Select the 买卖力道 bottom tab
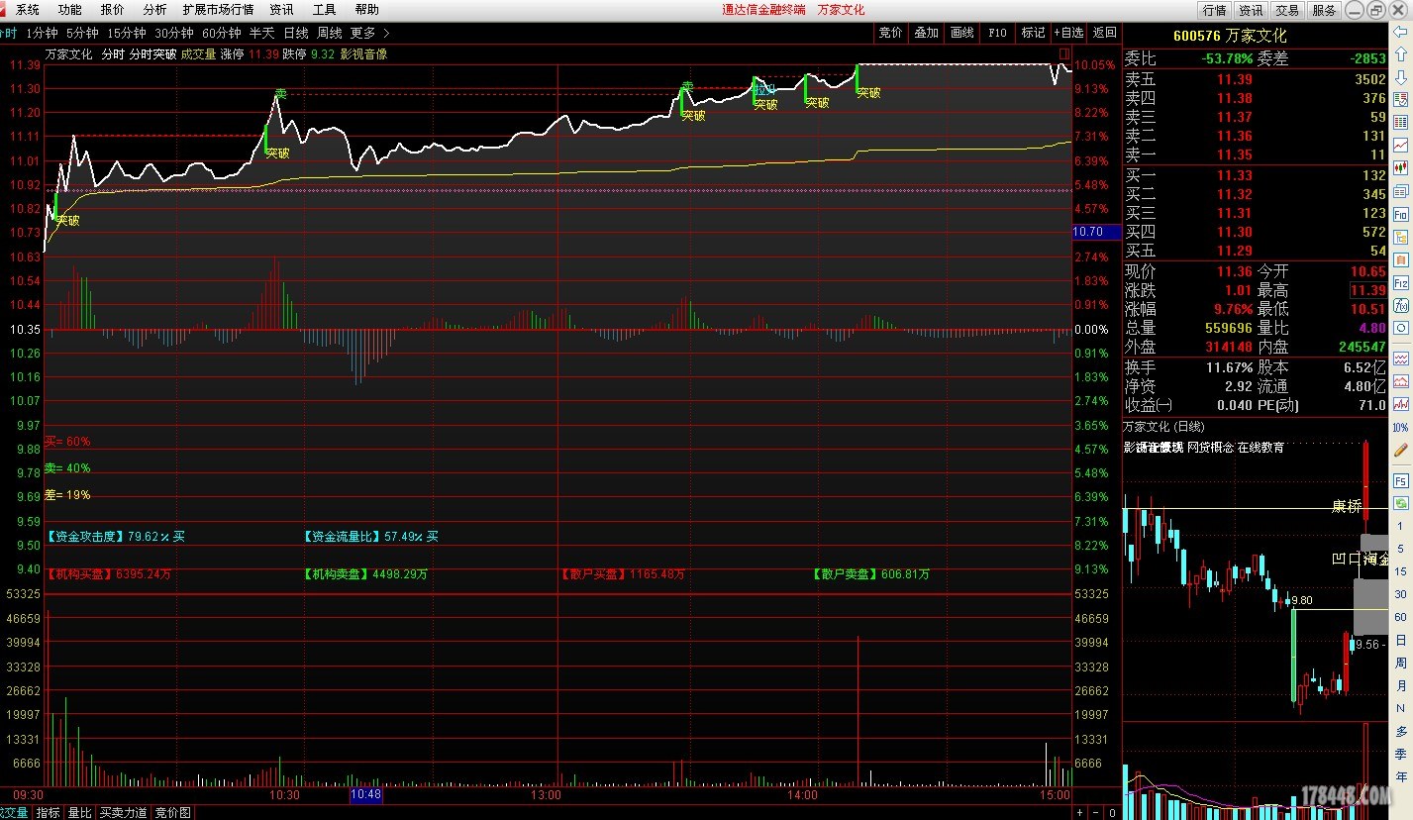This screenshot has height=820, width=1413. 123,812
